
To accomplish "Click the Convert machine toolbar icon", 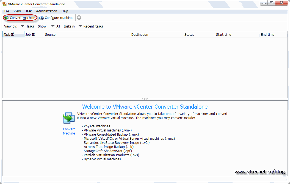I will (6, 18).
